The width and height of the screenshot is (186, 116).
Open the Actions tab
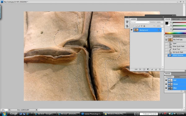[177, 36]
